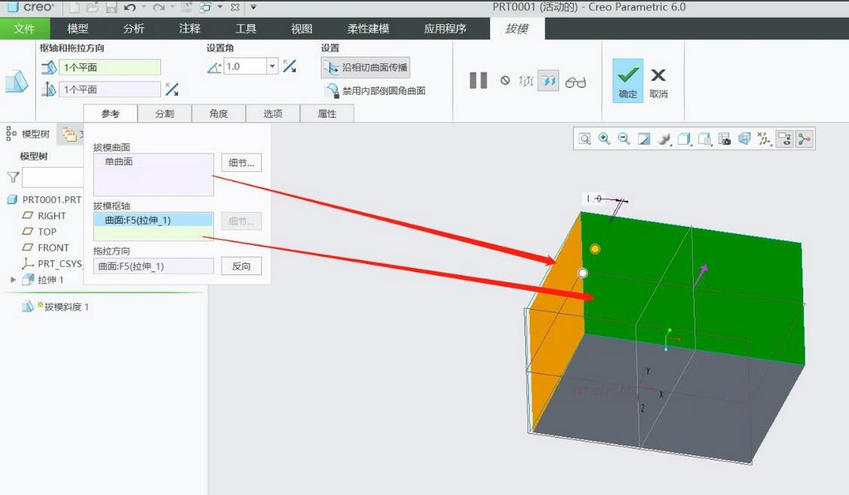Switch to the 注释 ribbon tab
This screenshot has height=495, width=849.
(x=190, y=29)
